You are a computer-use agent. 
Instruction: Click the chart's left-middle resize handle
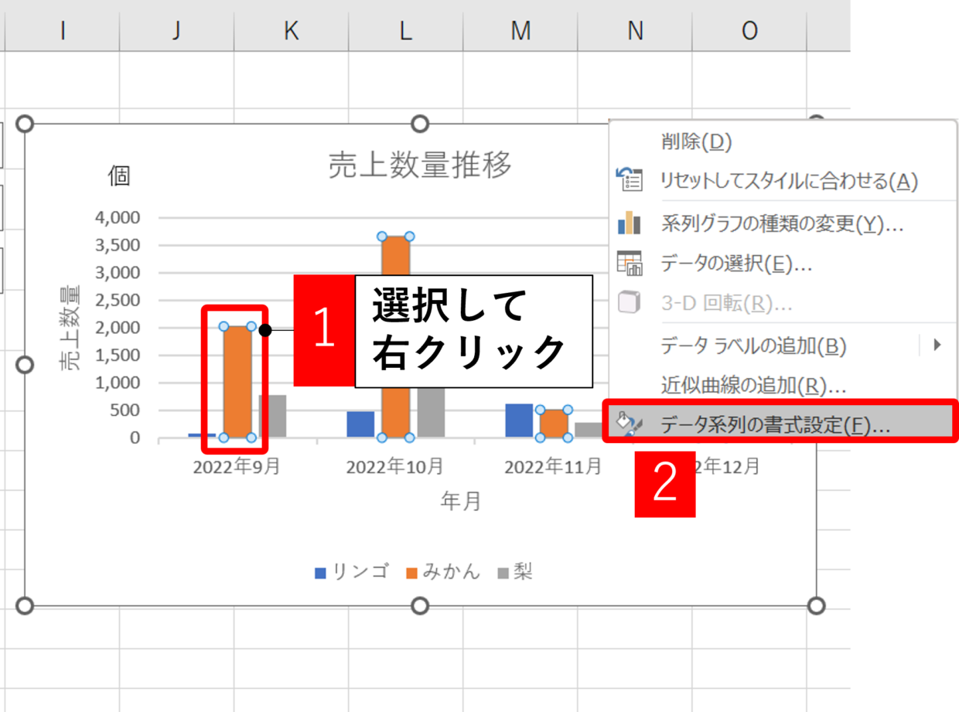(x=25, y=364)
